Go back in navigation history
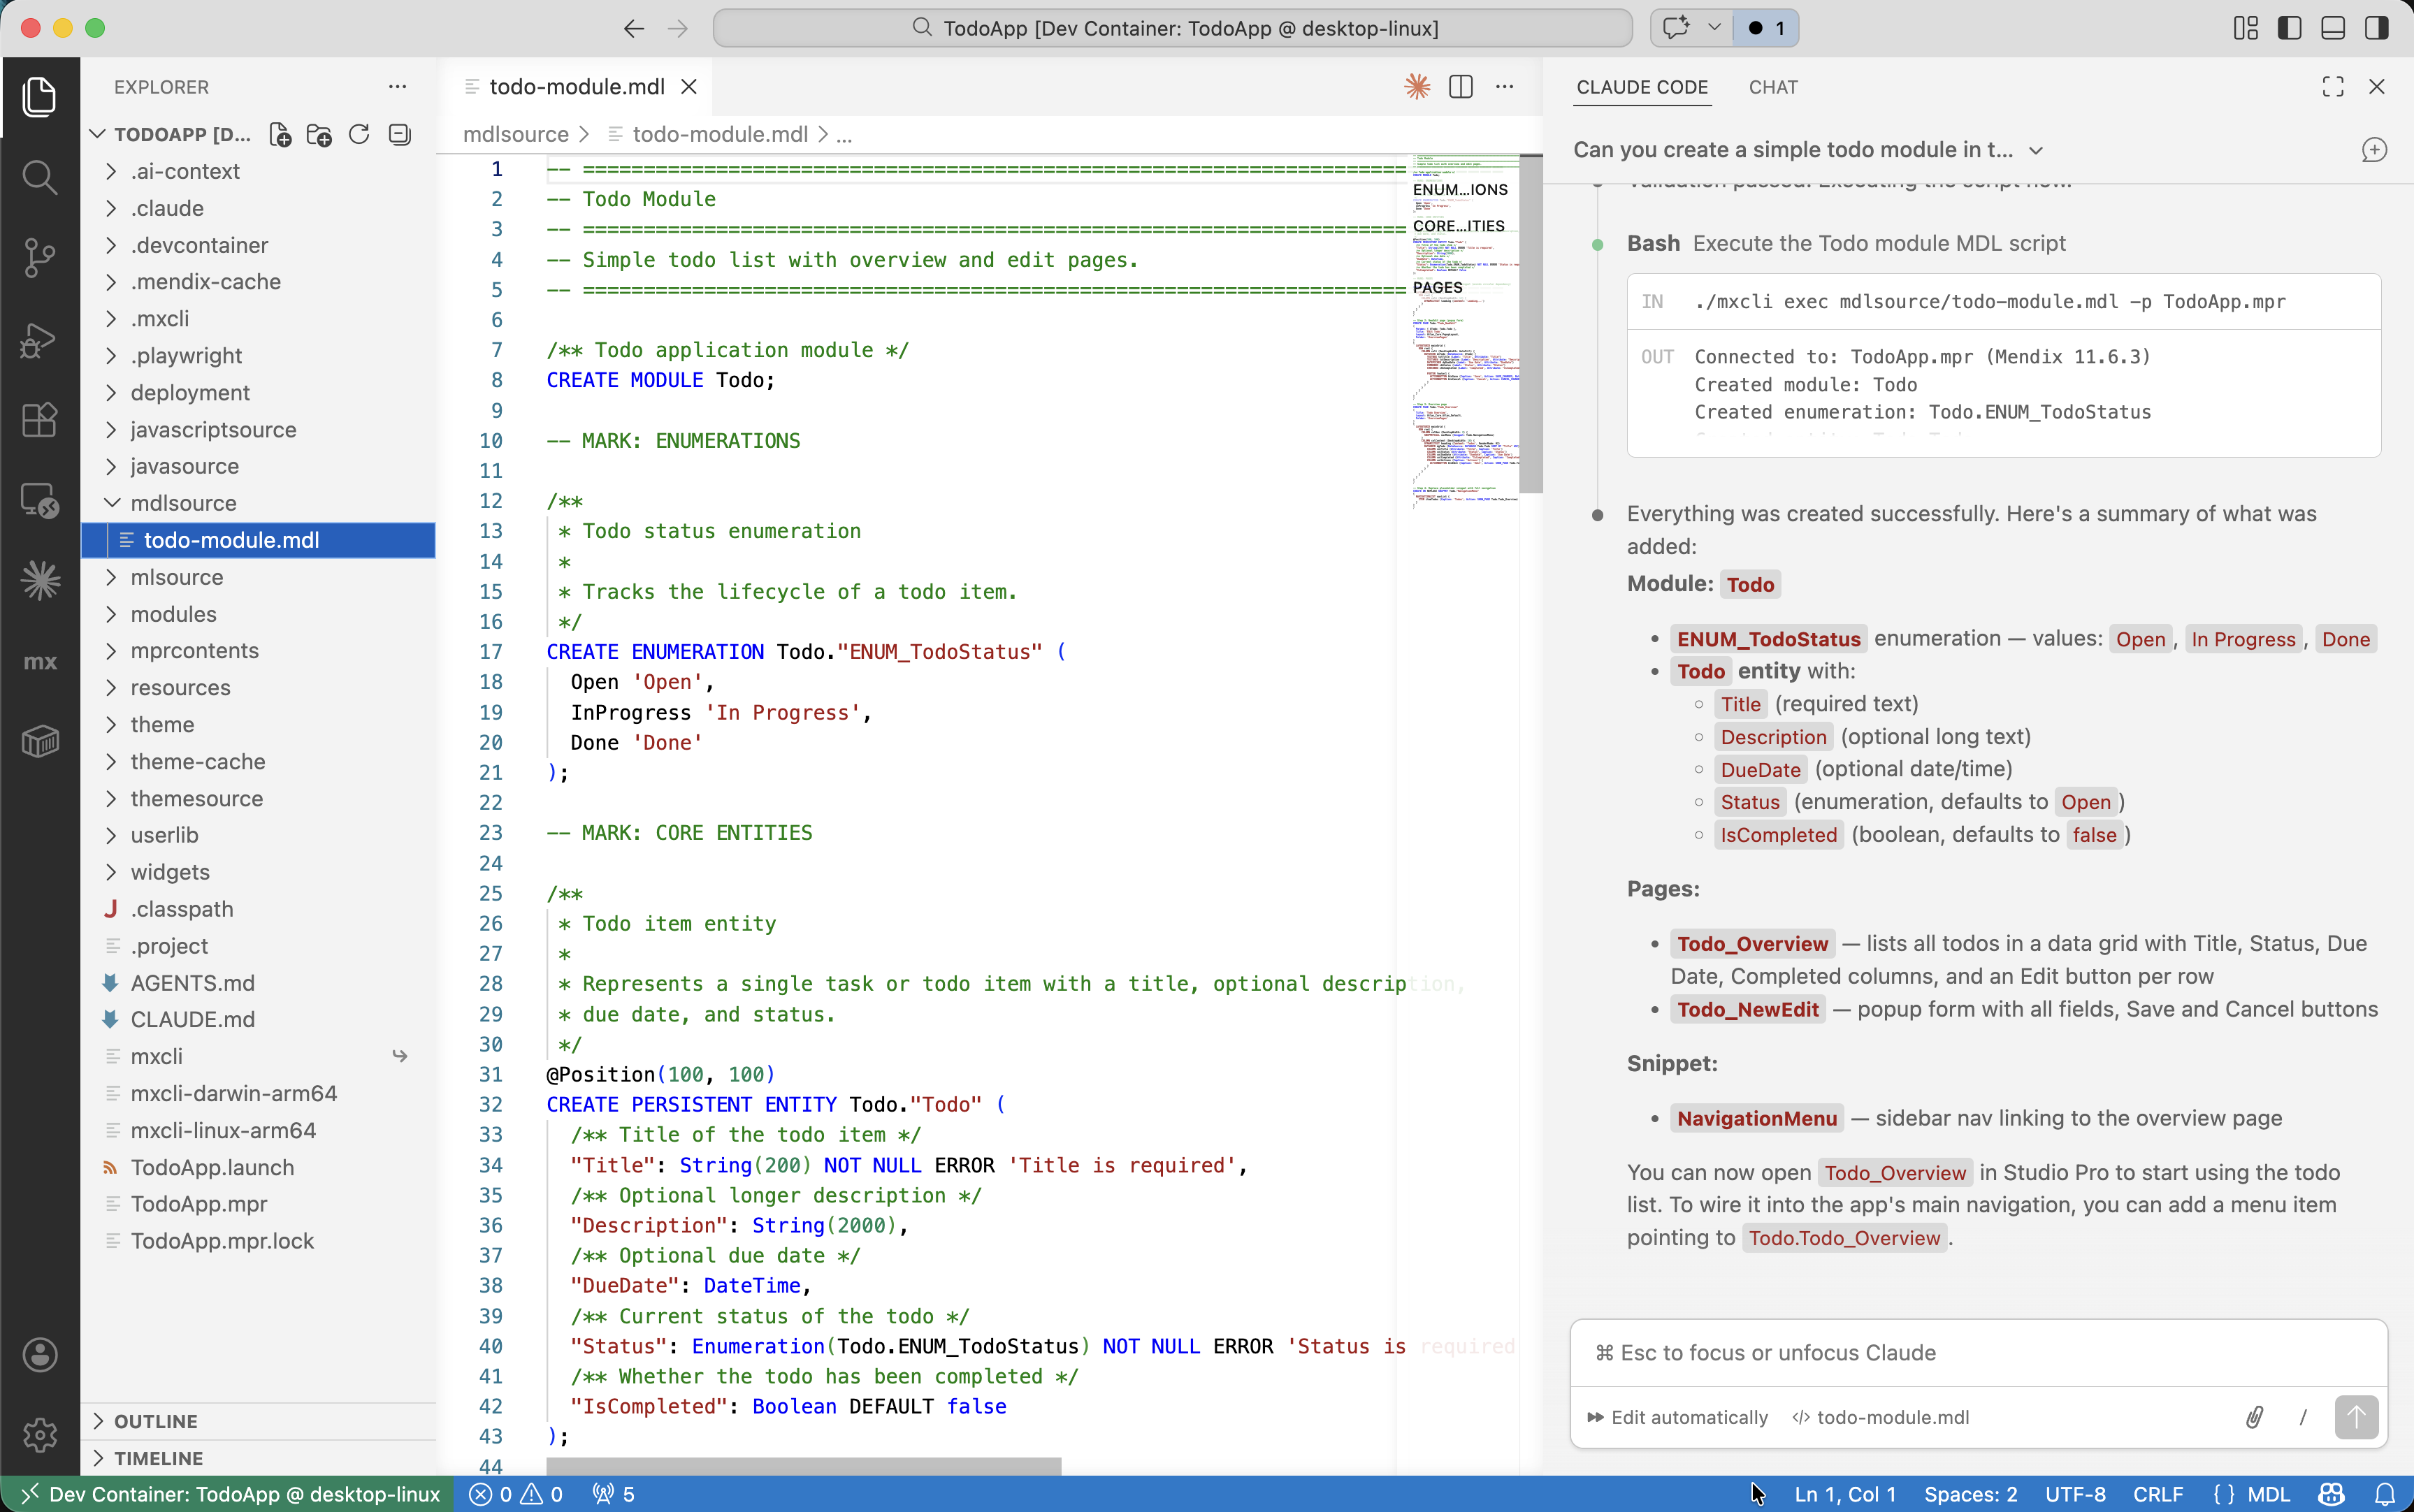The image size is (2414, 1512). (633, 28)
